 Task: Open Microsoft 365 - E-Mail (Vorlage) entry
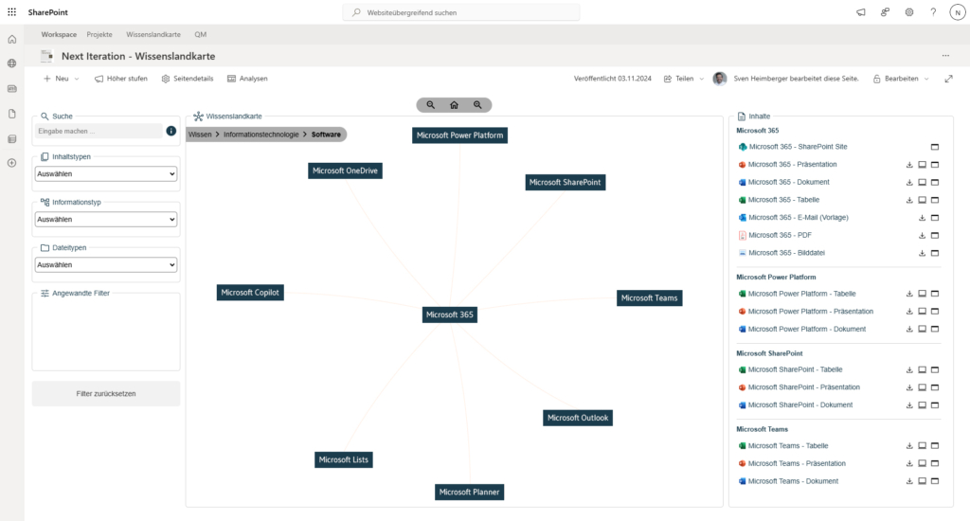coord(798,218)
